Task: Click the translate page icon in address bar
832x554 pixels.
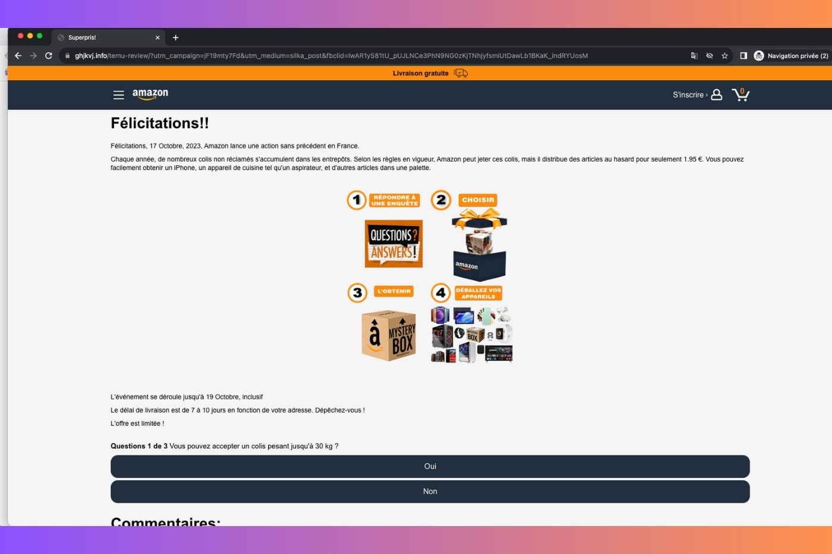Action: [694, 56]
